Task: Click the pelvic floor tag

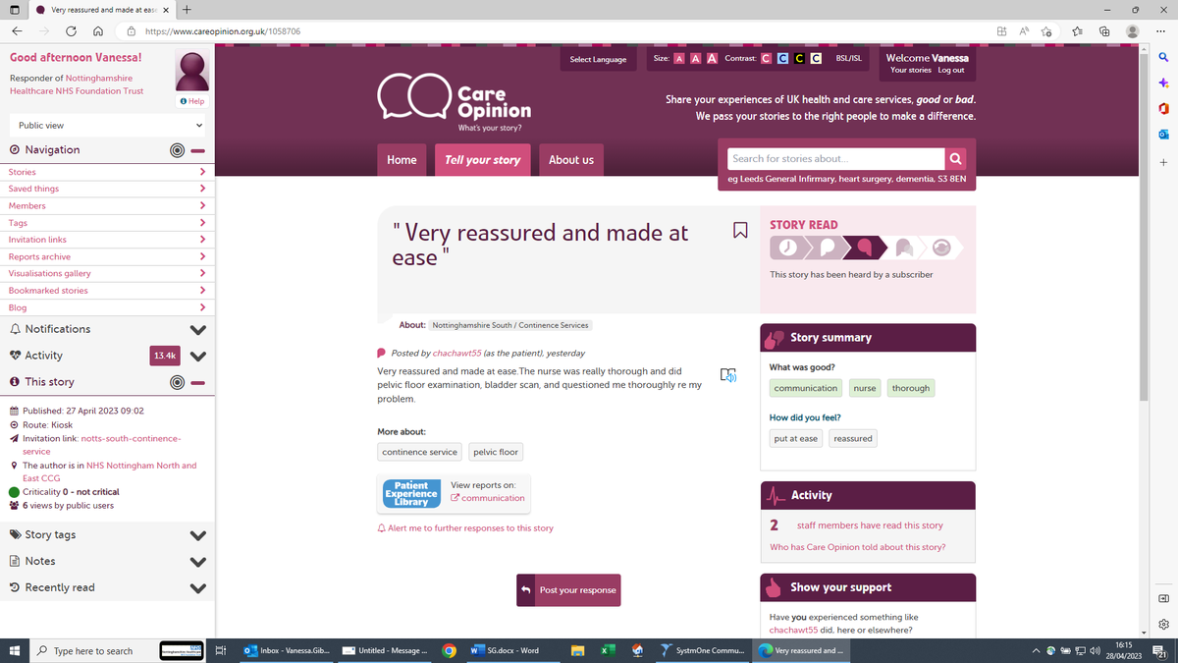Action: (x=496, y=452)
